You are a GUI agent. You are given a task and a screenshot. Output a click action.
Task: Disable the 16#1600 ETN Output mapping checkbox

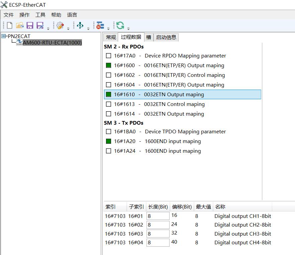[x=108, y=65]
